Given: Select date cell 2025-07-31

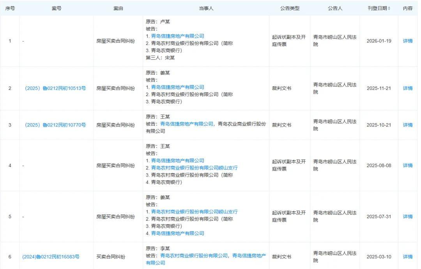Looking at the screenshot, I should pos(379,216).
